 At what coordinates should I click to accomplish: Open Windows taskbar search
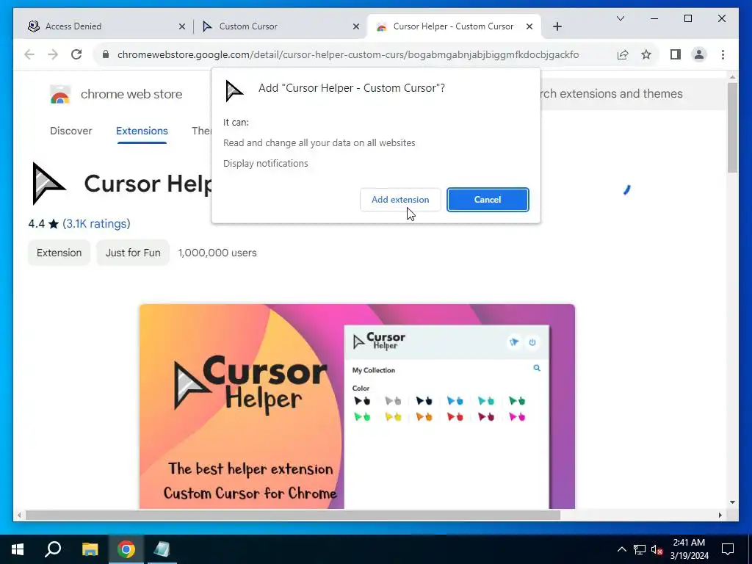53,549
